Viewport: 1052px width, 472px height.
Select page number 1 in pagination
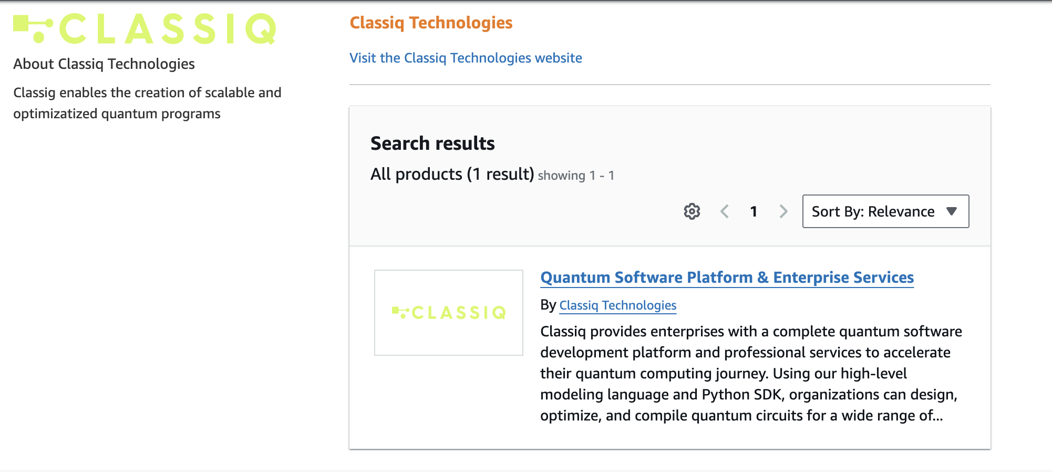(754, 211)
